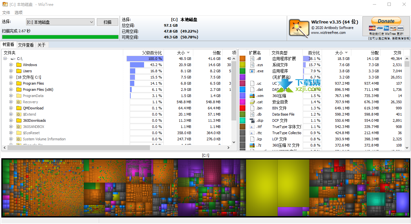Open the 选项 menu
Viewport: 411px width, 224px height.
(x=18, y=12)
